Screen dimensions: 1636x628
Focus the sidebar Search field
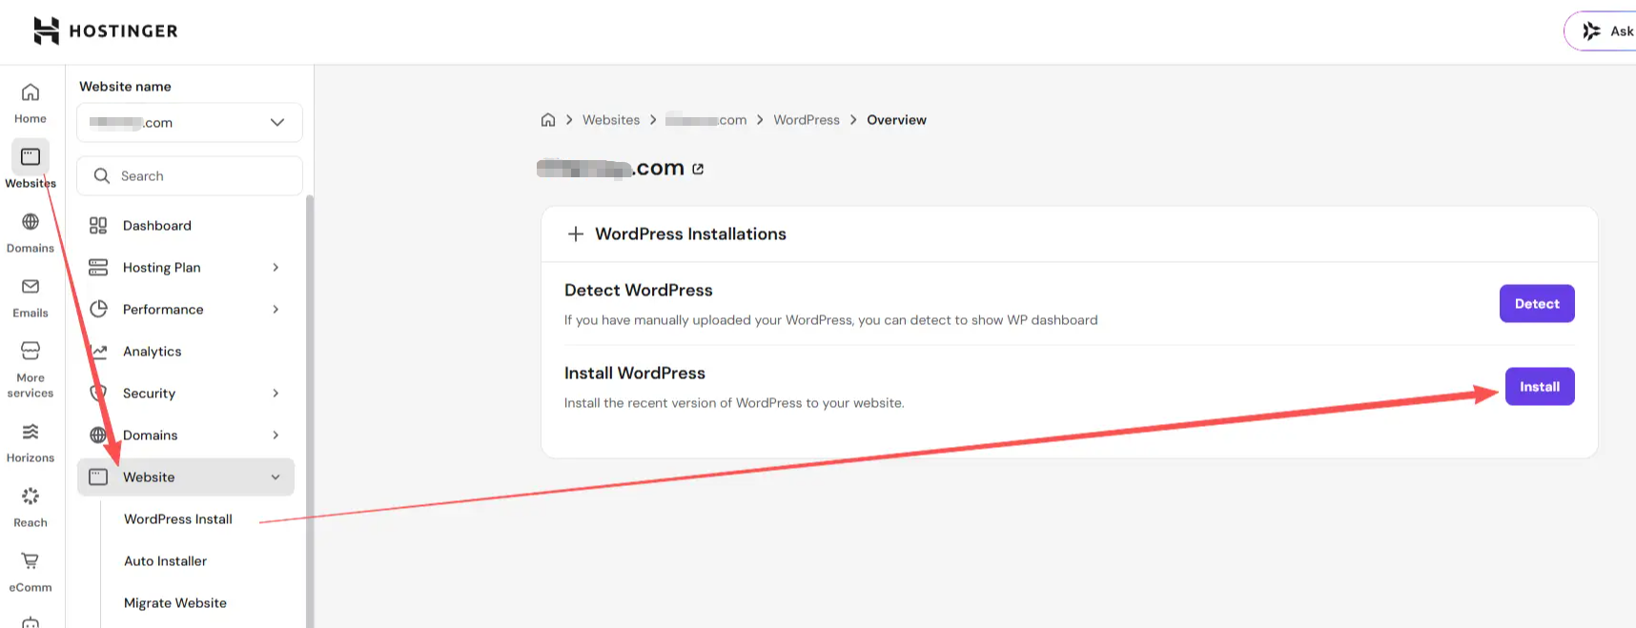tap(190, 176)
